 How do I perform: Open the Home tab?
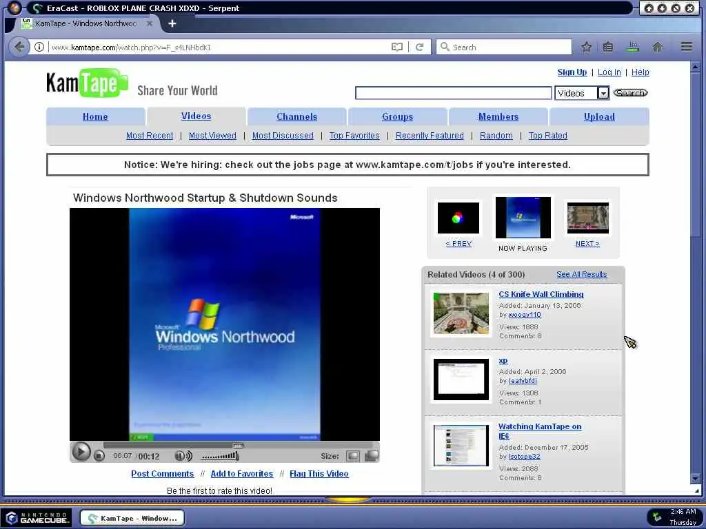pos(95,116)
